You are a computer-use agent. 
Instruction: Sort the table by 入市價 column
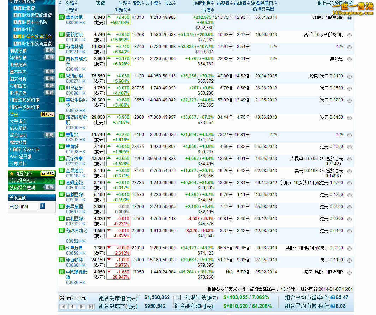click(x=153, y=3)
